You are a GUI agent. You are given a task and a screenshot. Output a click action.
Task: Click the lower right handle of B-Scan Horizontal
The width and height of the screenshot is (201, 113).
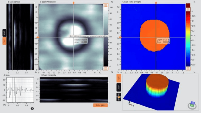tap(109, 103)
